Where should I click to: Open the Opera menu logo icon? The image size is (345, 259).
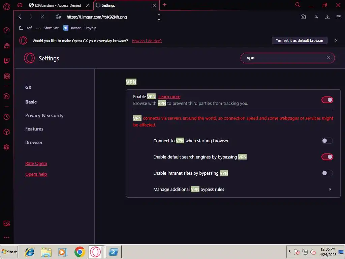(7, 7)
